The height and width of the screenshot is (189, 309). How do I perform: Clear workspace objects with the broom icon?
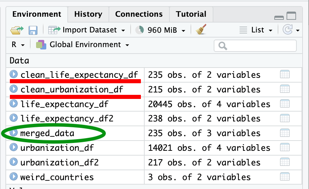pyautogui.click(x=201, y=30)
